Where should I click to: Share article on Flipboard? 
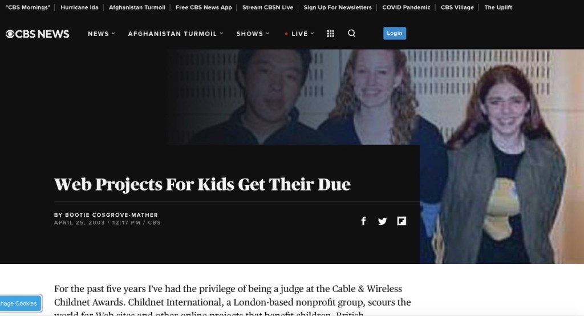[x=401, y=221]
